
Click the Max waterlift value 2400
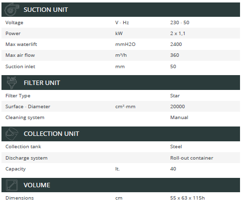(x=176, y=44)
